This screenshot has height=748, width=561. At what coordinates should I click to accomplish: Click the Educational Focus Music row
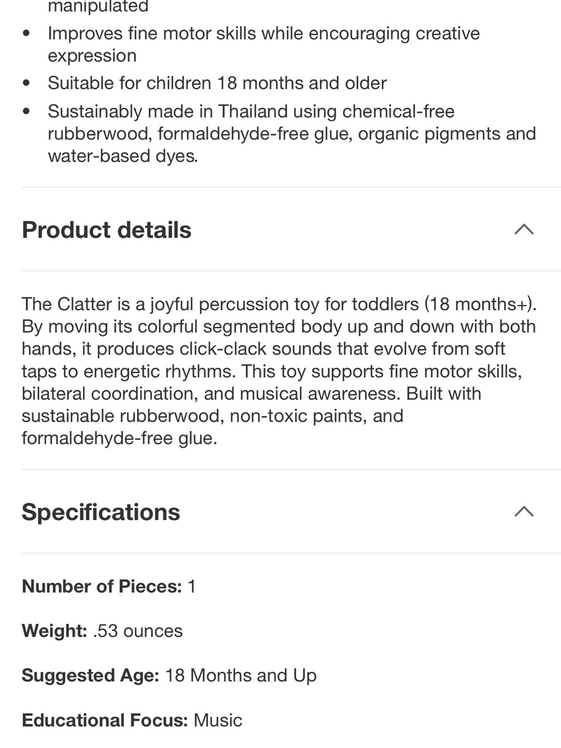(132, 720)
